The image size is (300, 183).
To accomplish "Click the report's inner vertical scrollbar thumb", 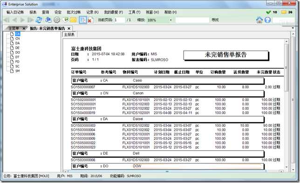I will click(286, 68).
